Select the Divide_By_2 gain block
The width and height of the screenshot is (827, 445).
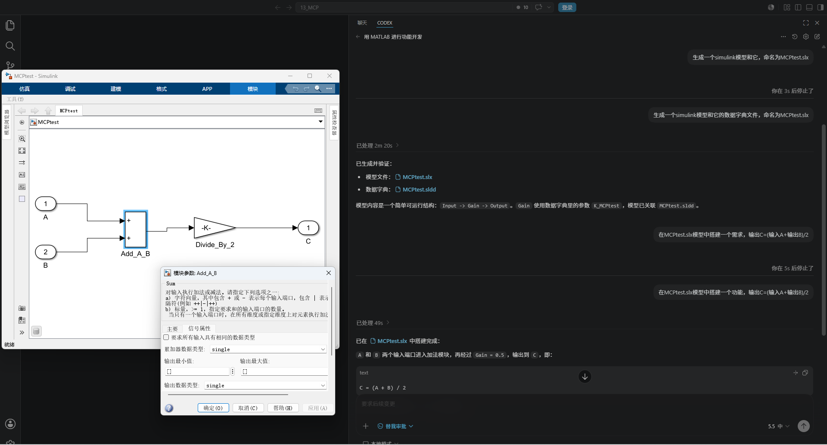pyautogui.click(x=215, y=228)
